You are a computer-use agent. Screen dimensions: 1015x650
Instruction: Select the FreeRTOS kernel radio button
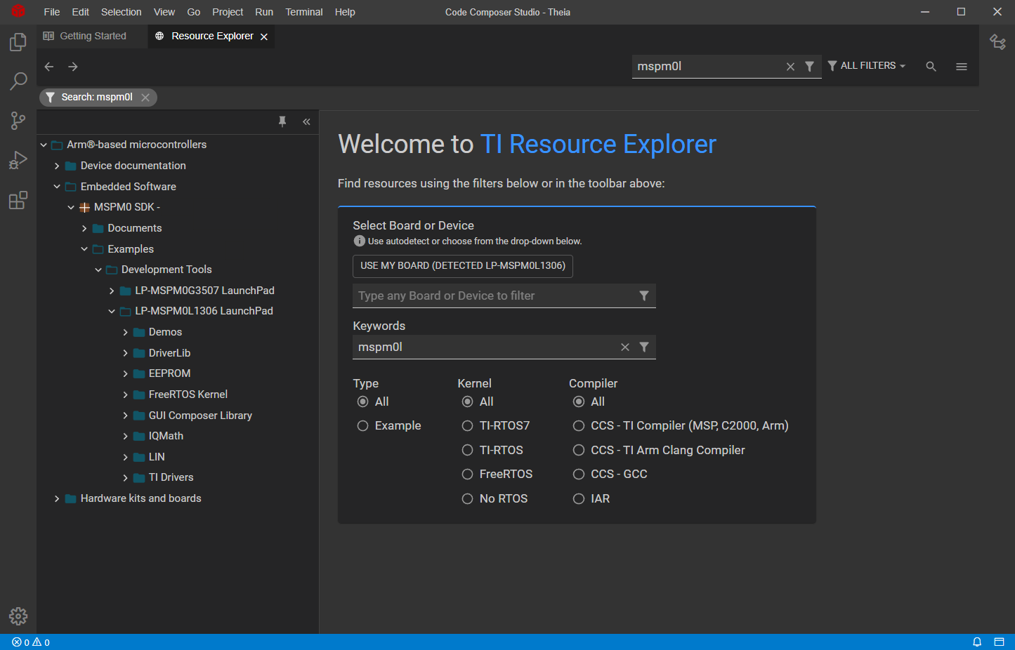tap(467, 475)
